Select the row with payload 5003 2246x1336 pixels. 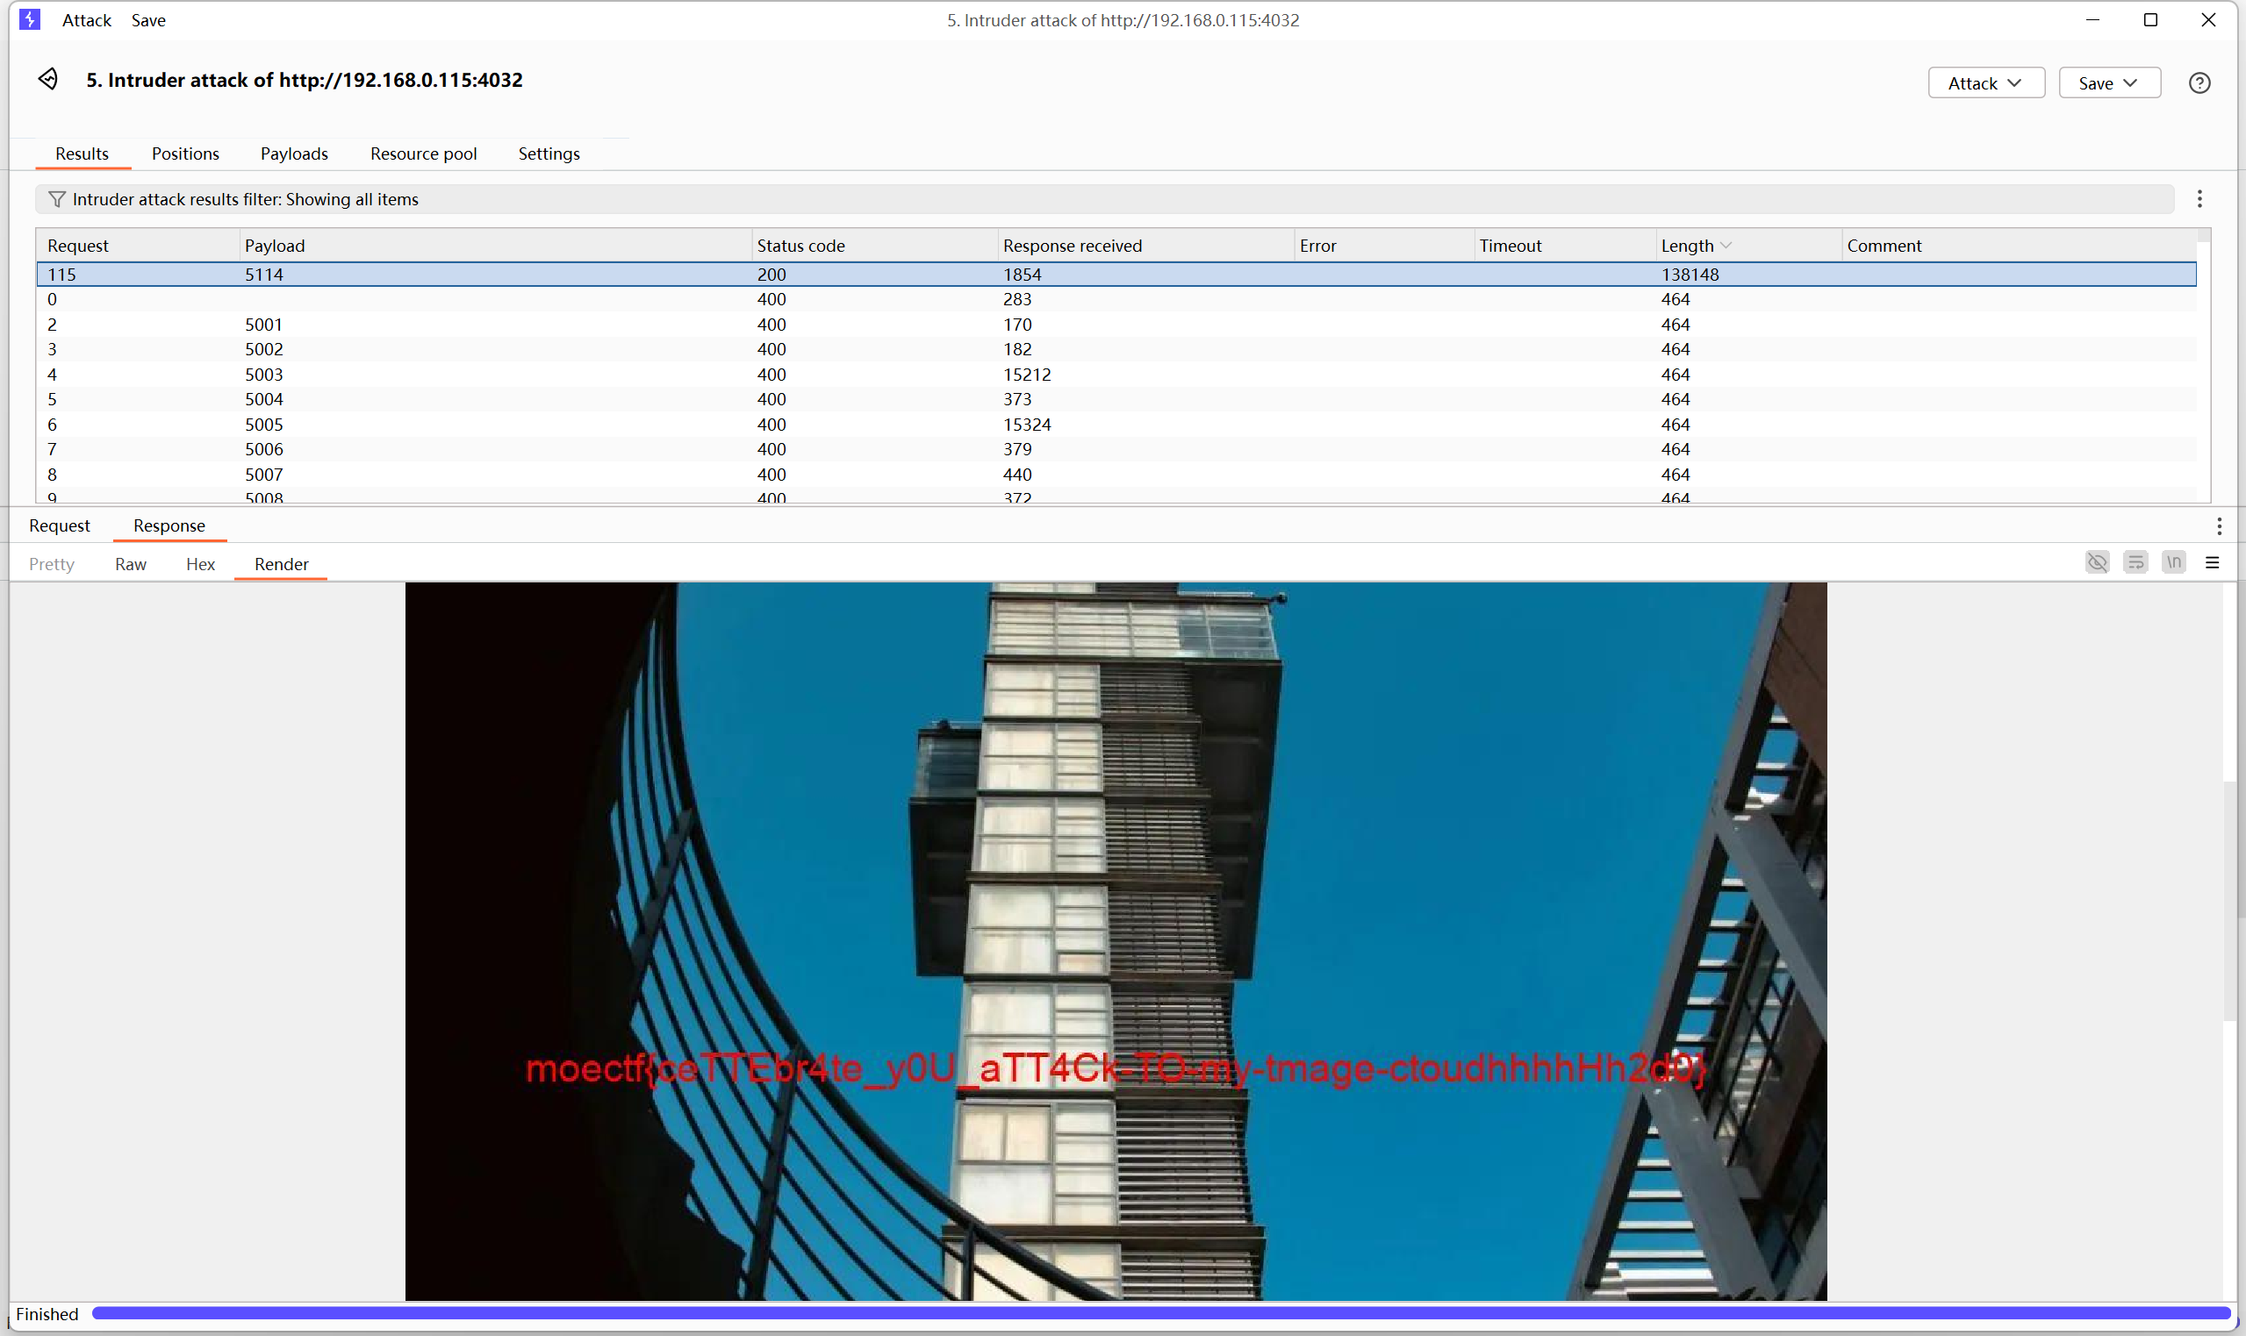(1116, 375)
